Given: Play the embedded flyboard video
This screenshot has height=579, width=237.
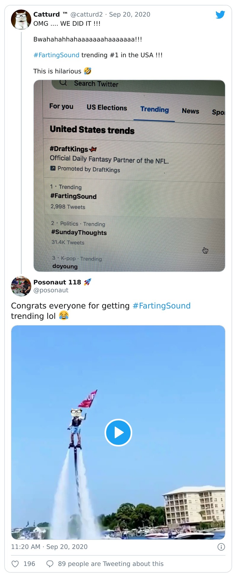Looking at the screenshot, I should pos(118,432).
